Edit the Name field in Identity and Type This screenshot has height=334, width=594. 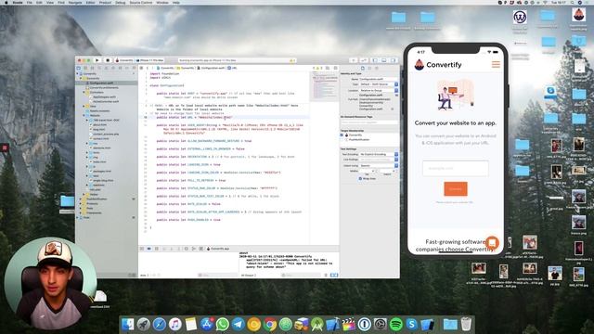(379, 79)
